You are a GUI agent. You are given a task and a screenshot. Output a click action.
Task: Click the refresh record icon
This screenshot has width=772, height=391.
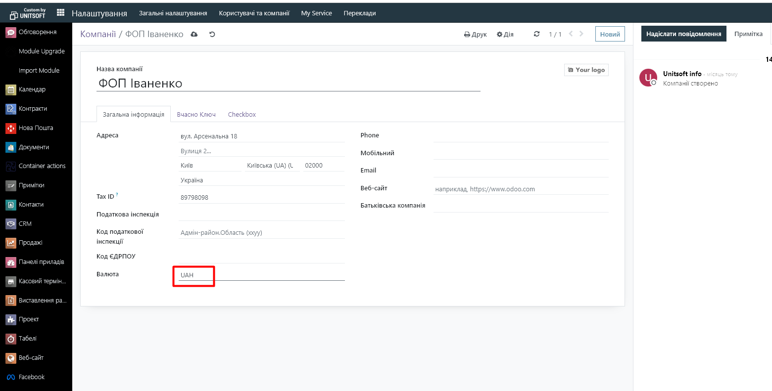tap(536, 34)
